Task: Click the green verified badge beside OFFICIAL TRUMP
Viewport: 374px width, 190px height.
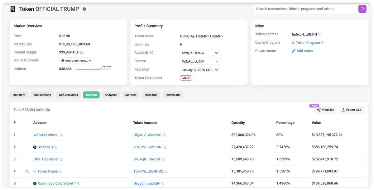Action: tap(84, 9)
